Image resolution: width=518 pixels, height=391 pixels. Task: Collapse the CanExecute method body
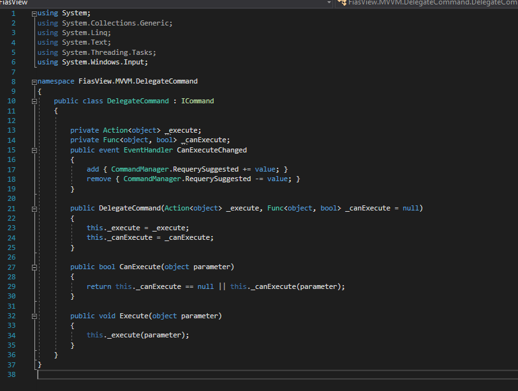click(x=34, y=267)
